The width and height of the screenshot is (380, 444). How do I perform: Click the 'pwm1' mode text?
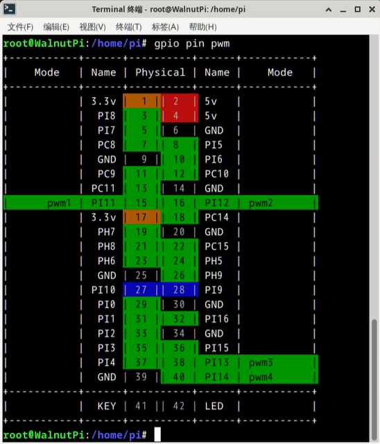(59, 203)
